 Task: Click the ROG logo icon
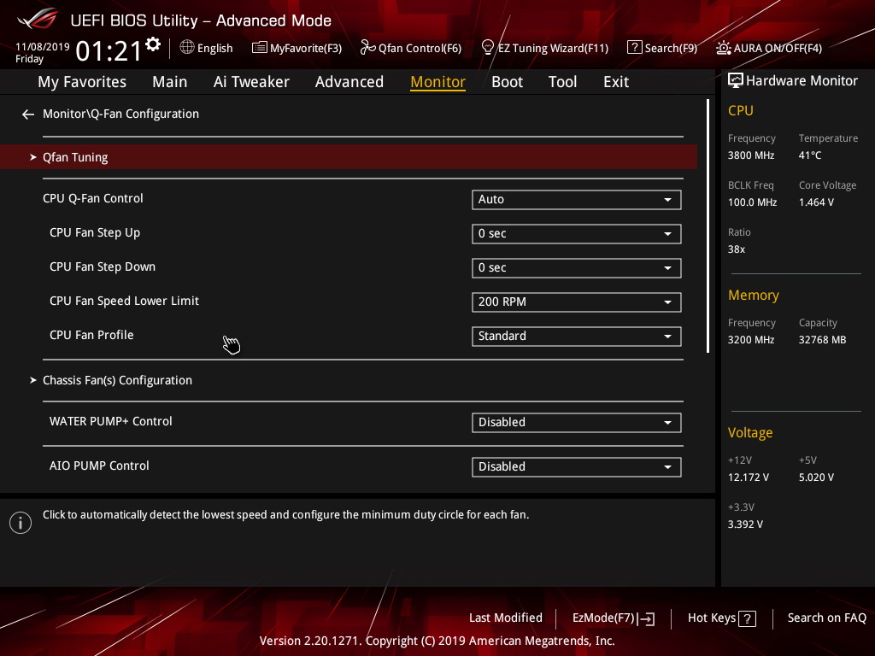coord(38,19)
